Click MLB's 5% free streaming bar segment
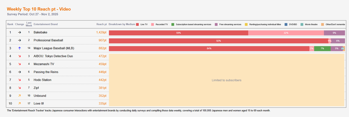Viewport: 349px width, 117px height. coord(336,49)
